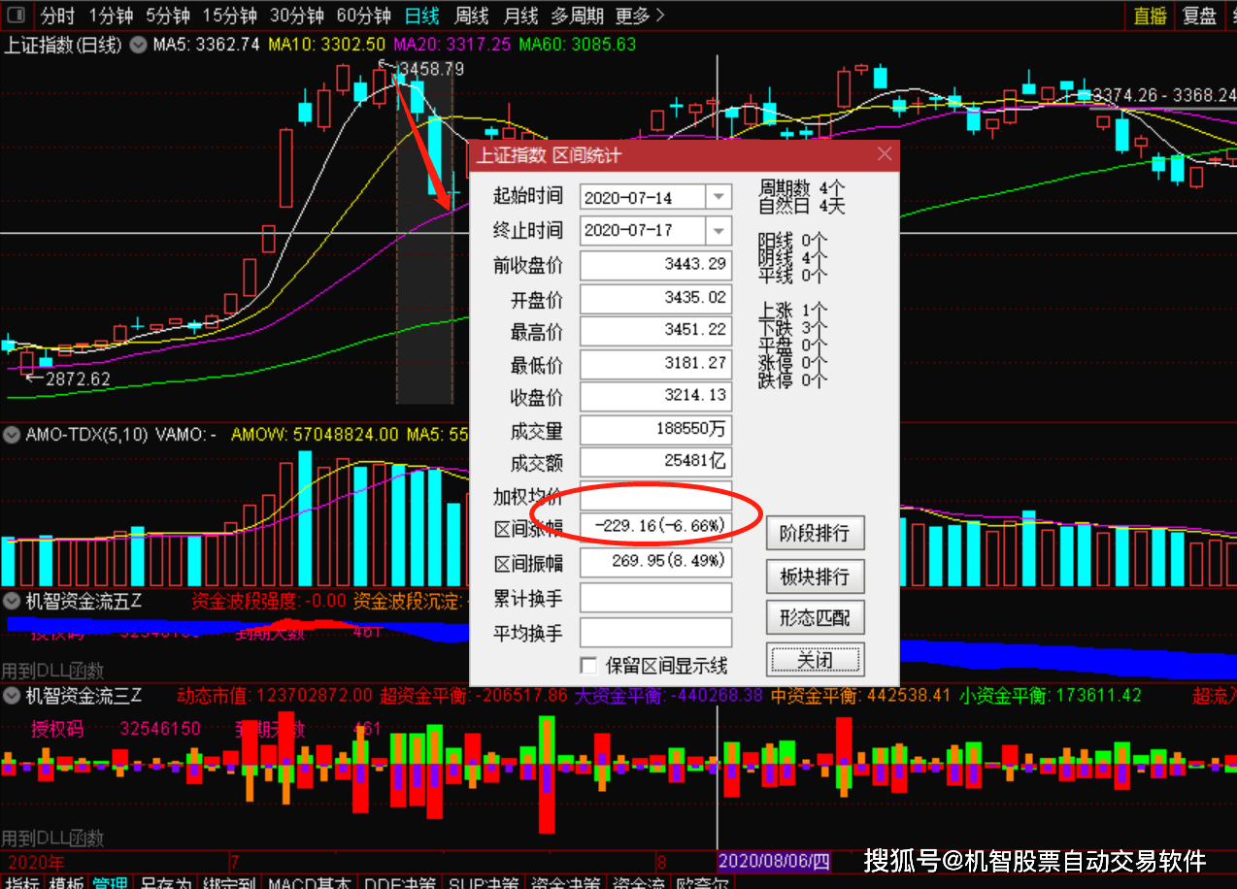This screenshot has width=1237, height=889.
Task: Close the 区间统计 dialog with X
Action: point(884,154)
